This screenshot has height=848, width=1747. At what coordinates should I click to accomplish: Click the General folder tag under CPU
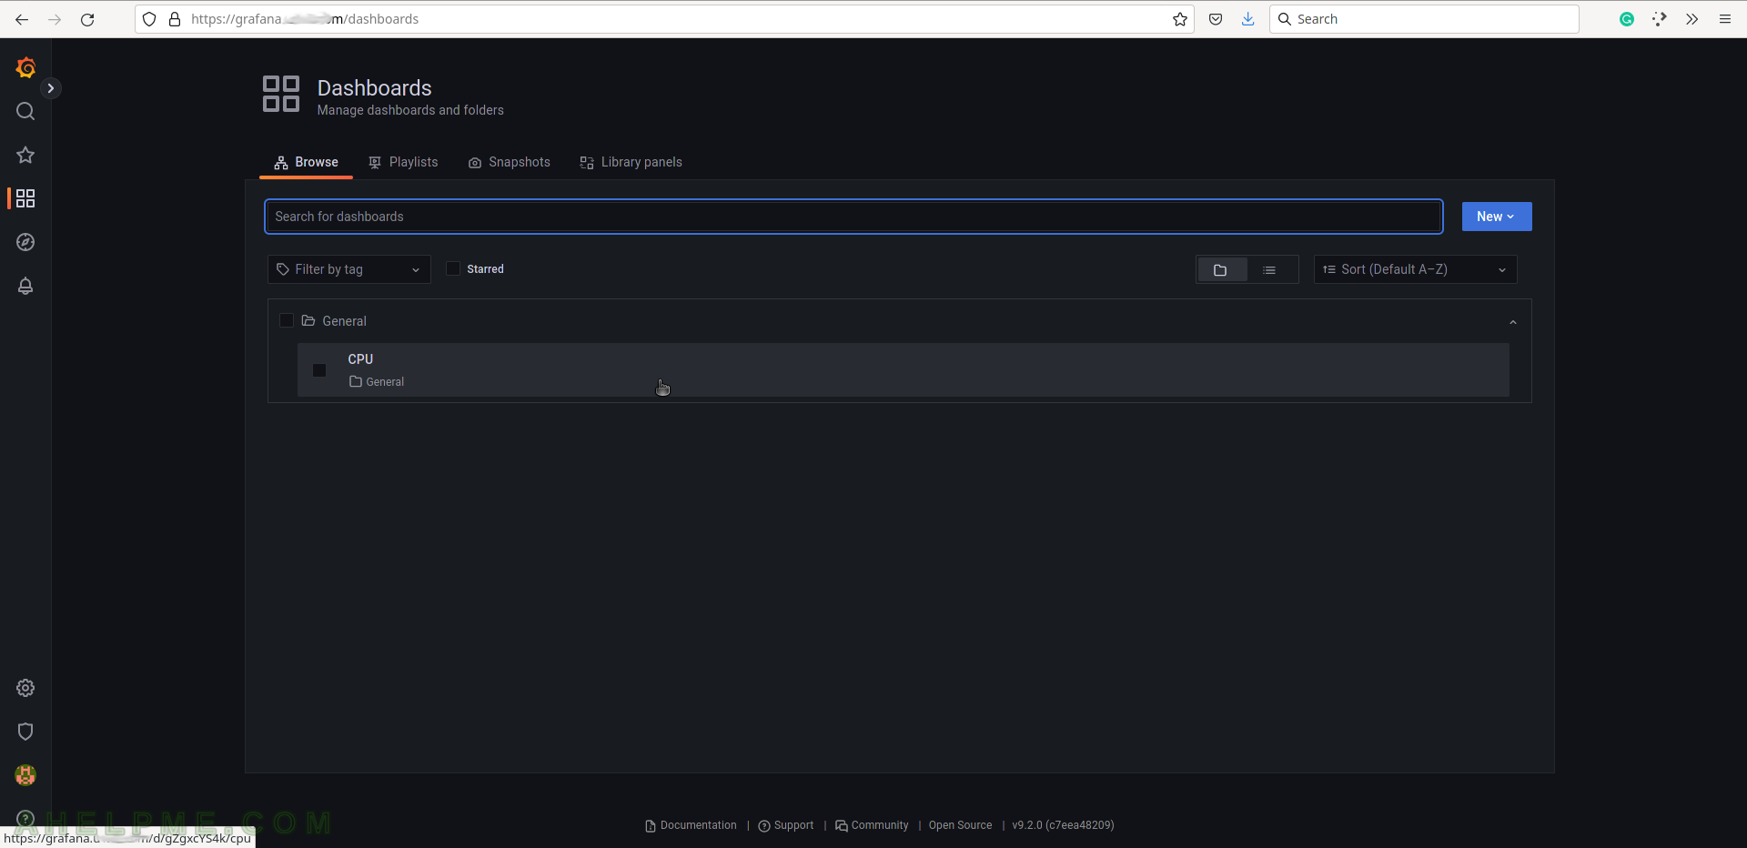(377, 382)
